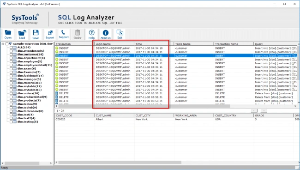Screen dimensions: 300x170
Task: Select the dbo.productdetail(9) tree item
Action: pyautogui.click(x=32, y=97)
